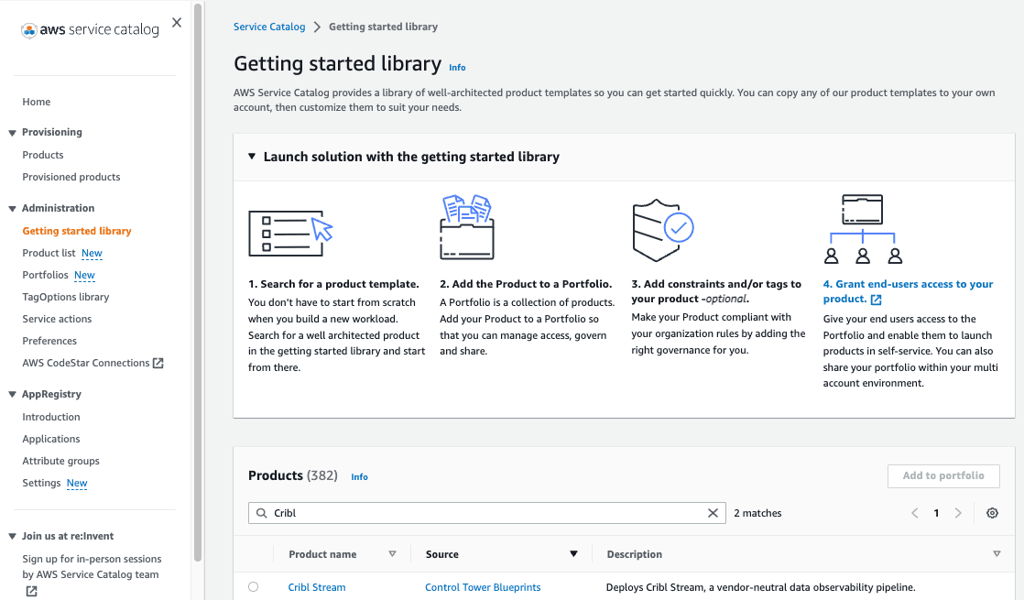1024x600 pixels.
Task: Open Portfolios in the sidebar
Action: coord(45,275)
